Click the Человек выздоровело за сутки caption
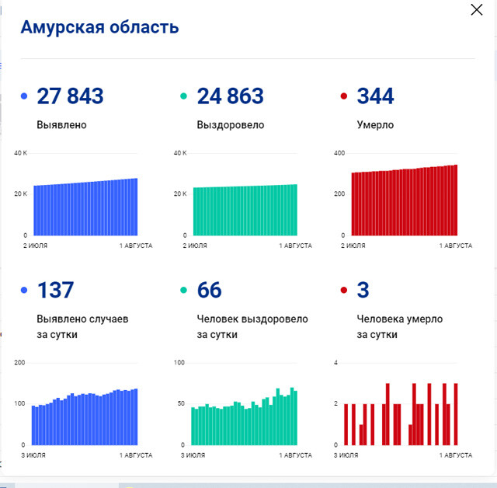Screen dimensions: 497x488 (x=252, y=326)
